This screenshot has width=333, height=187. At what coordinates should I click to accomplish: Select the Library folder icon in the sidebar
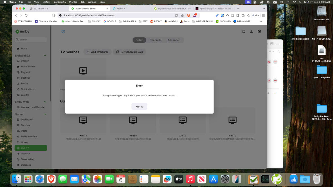click(x=18, y=142)
